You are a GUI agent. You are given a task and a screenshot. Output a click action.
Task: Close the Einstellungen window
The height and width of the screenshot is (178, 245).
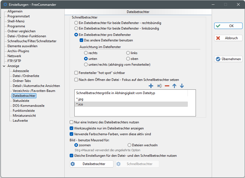[238, 4]
